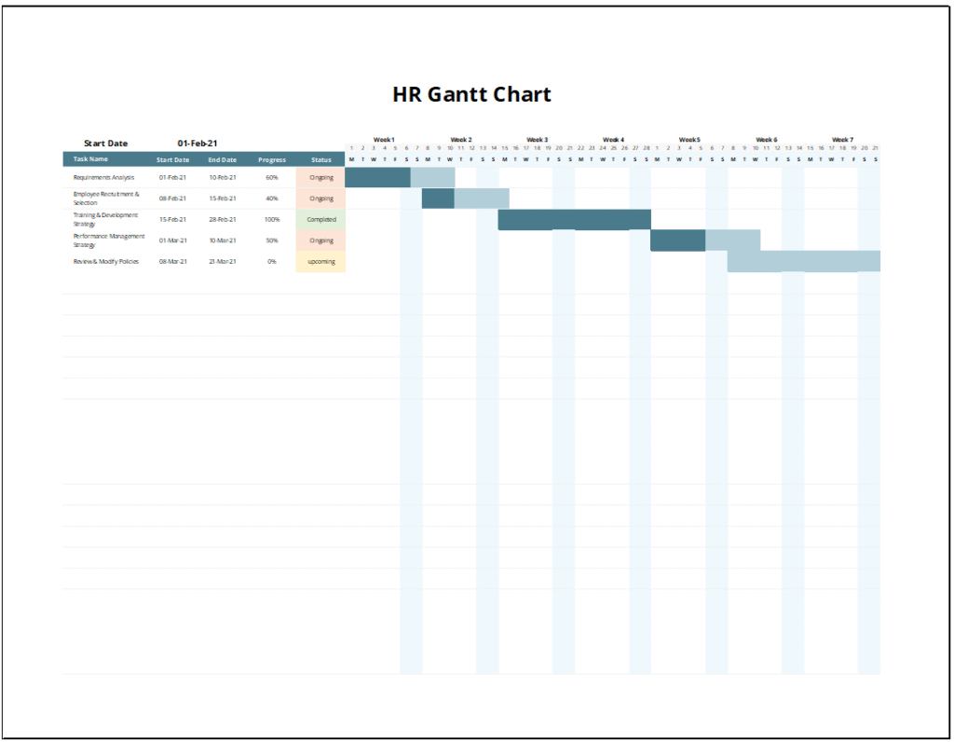Select the Gantt bar for Training & Development Strategy

pyautogui.click(x=573, y=219)
